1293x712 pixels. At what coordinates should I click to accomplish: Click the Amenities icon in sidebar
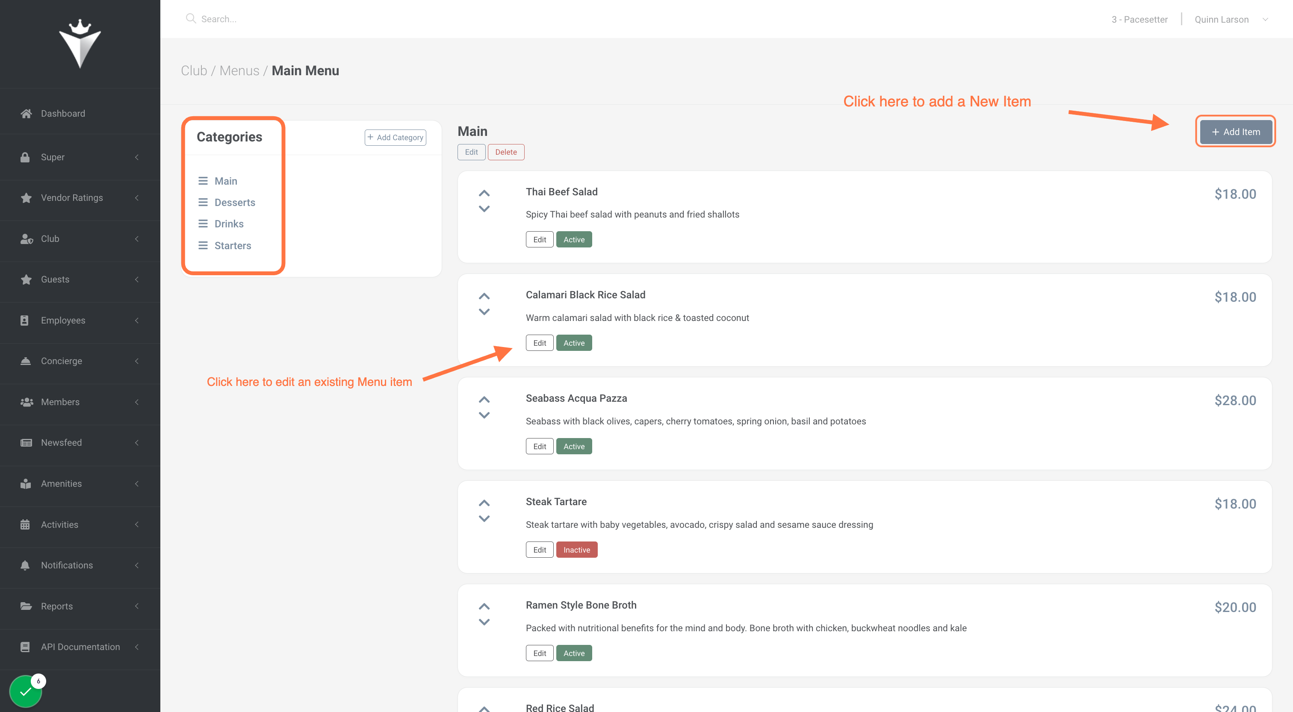click(x=26, y=484)
